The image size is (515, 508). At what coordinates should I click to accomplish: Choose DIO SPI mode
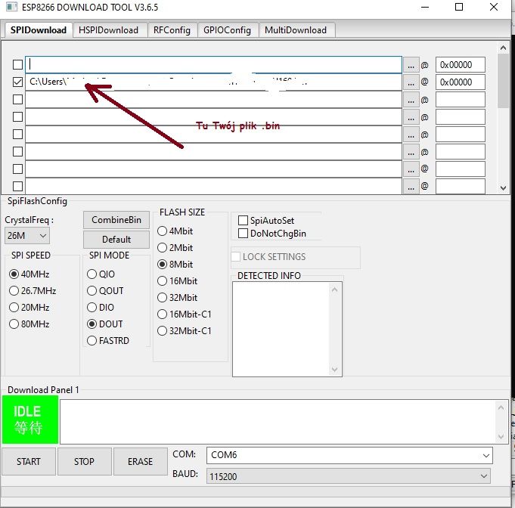[101, 308]
